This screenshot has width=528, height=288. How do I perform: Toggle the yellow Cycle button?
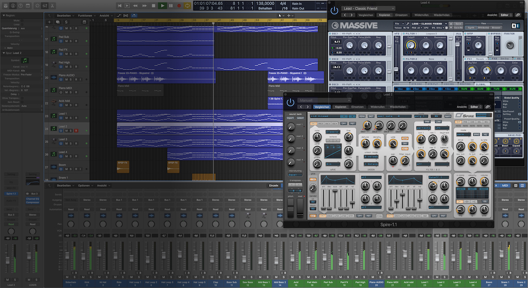(x=188, y=5)
